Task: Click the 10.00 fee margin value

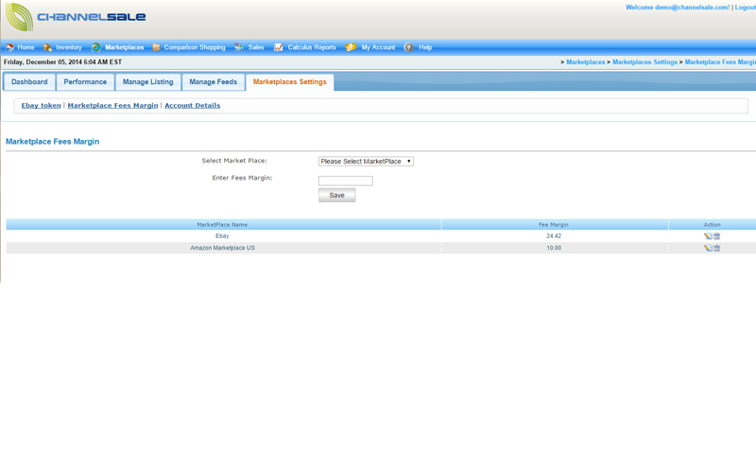Action: pyautogui.click(x=554, y=248)
